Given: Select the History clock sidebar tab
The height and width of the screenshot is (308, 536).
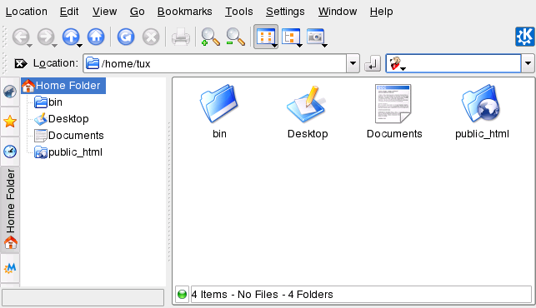Looking at the screenshot, I should click(x=10, y=152).
